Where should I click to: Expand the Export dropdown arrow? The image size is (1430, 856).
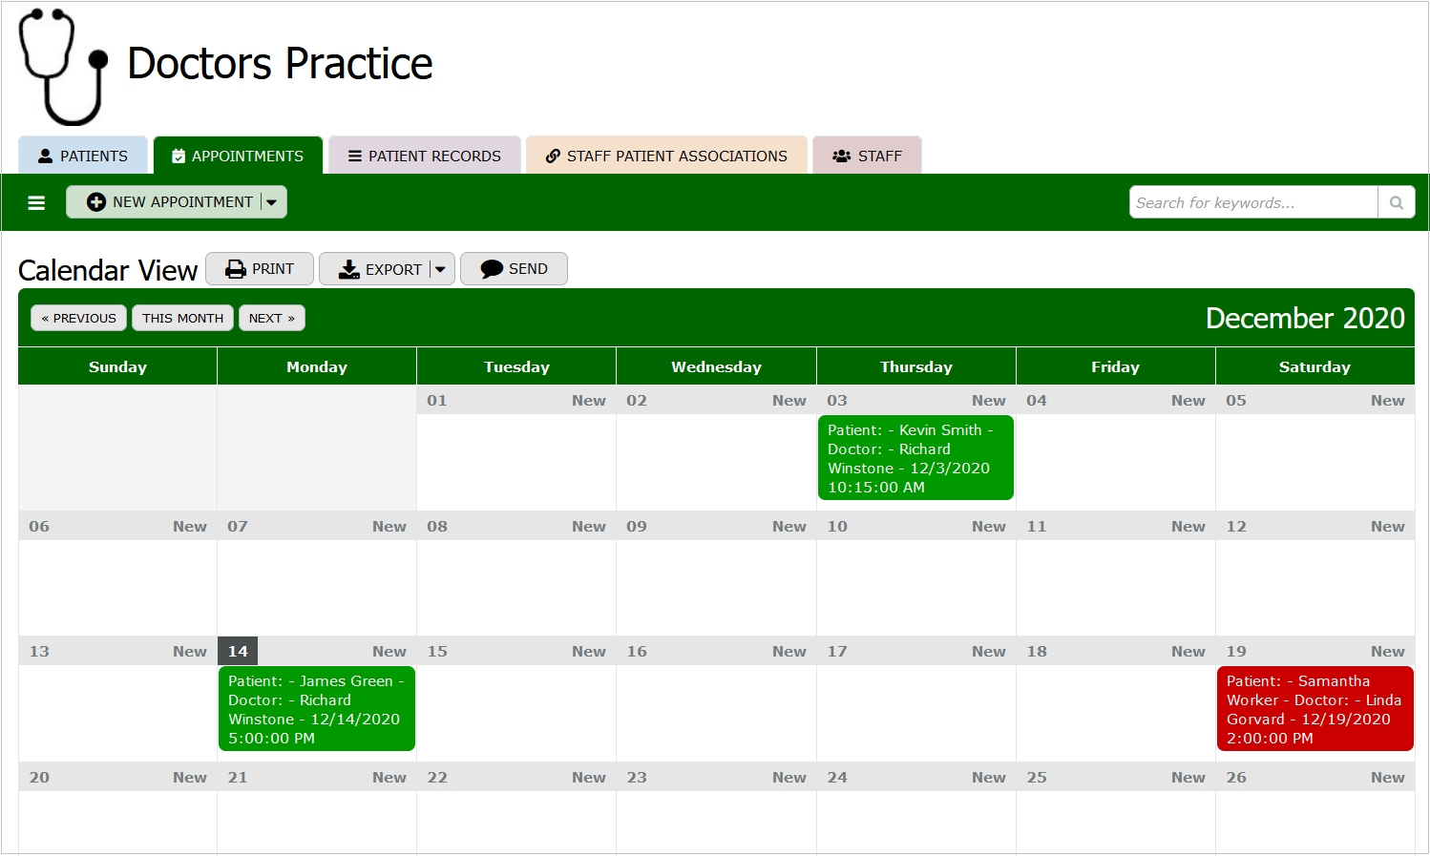[440, 269]
